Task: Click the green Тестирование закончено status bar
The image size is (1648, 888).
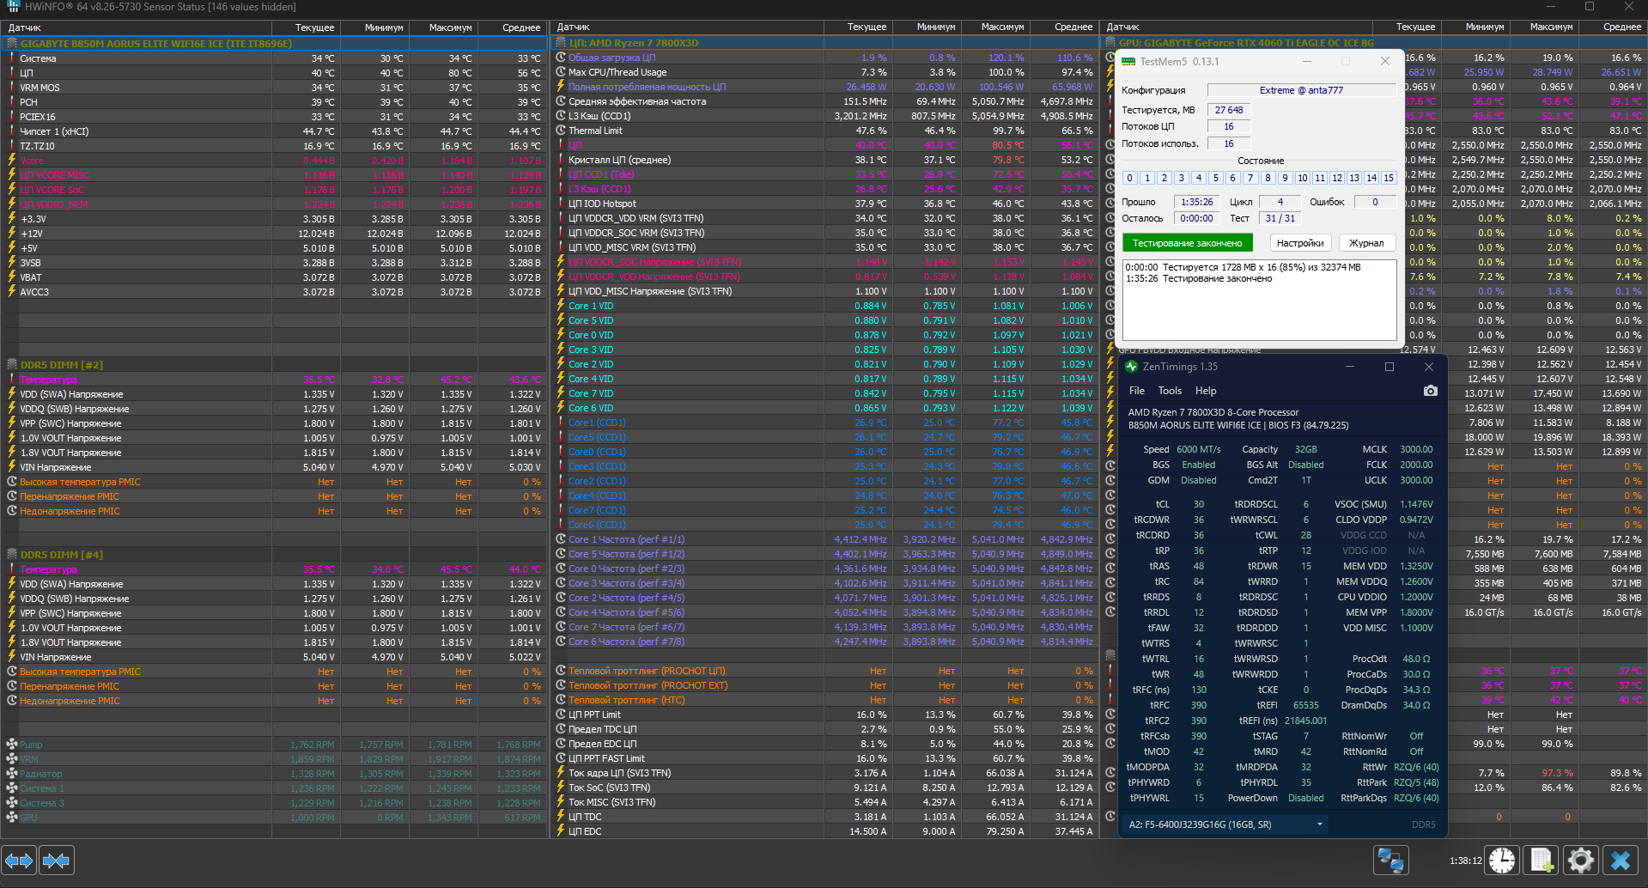Action: pos(1188,243)
